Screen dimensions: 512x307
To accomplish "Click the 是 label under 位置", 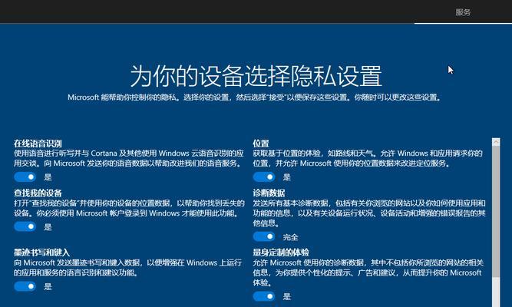I will [x=287, y=177].
